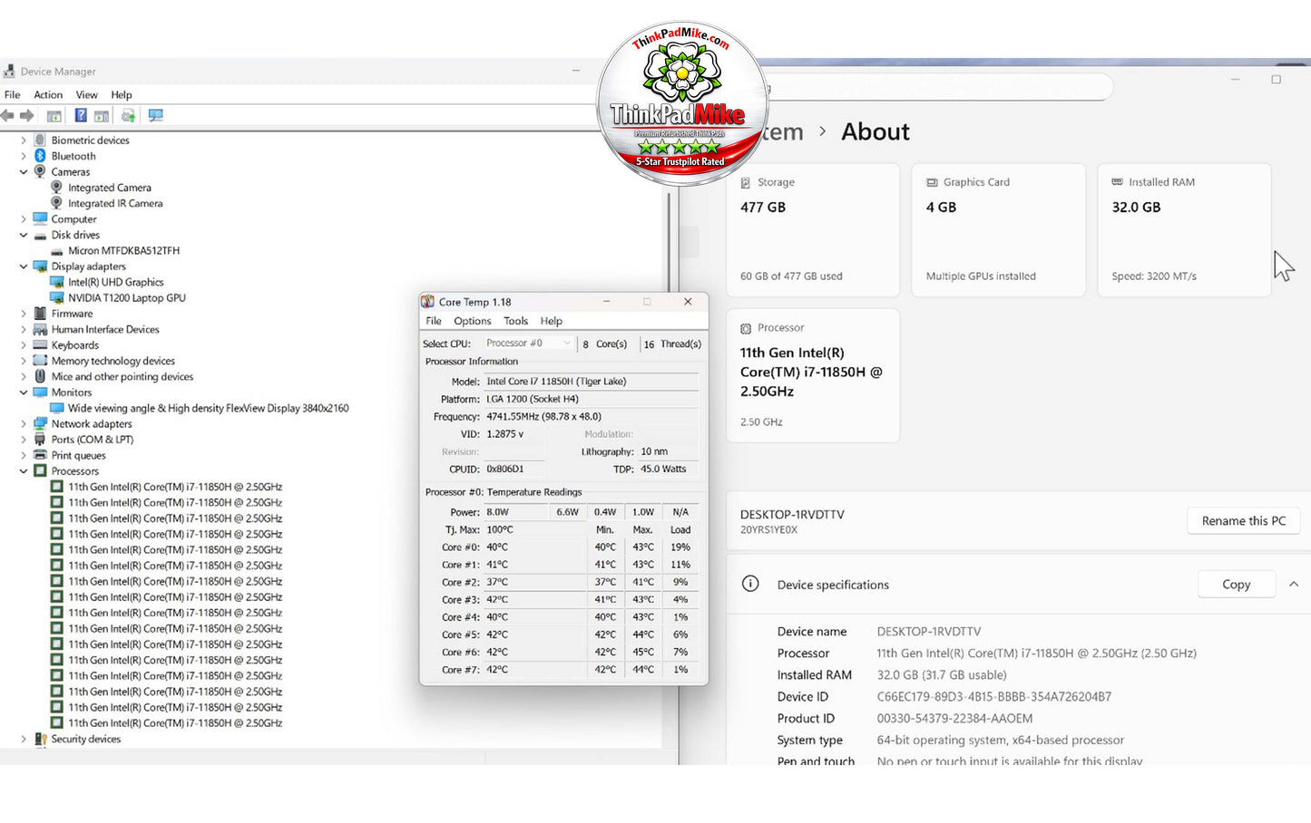The height and width of the screenshot is (823, 1311).
Task: Click the adapter icon beside NVIDIA T1200 Laptop GPU
Action: click(x=57, y=298)
